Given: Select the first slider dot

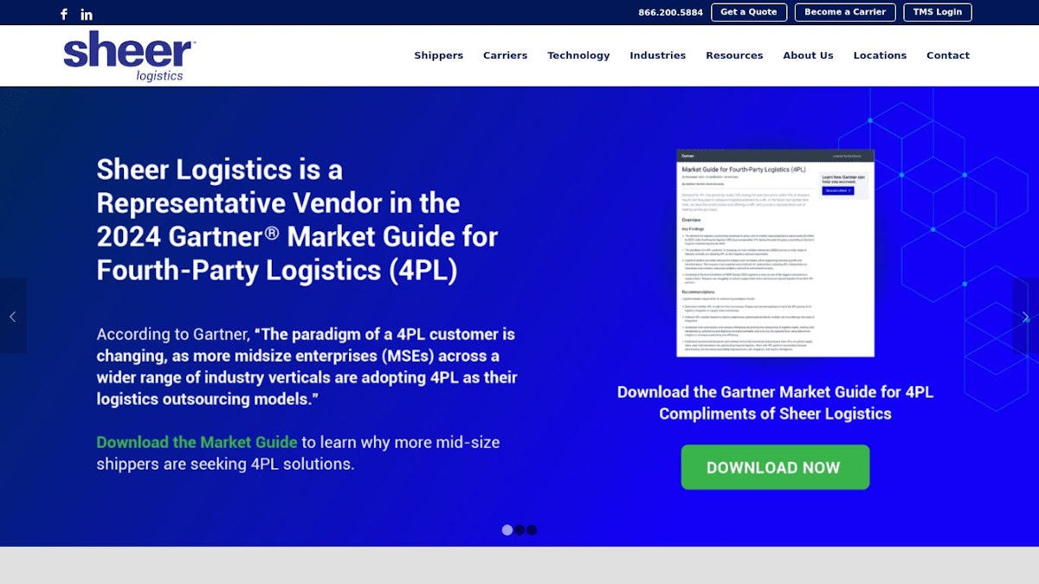Looking at the screenshot, I should click(507, 529).
